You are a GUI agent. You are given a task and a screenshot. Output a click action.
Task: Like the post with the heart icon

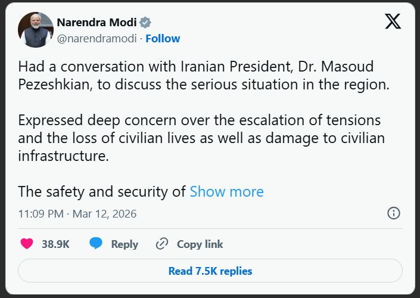click(27, 244)
